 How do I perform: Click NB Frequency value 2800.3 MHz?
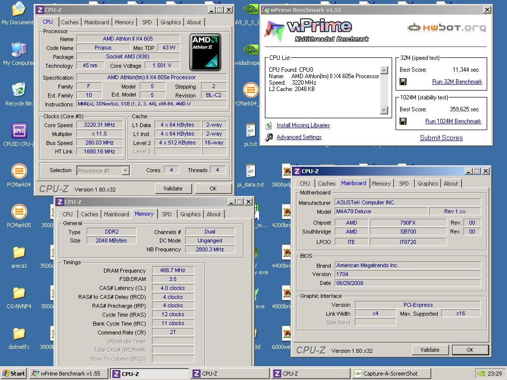coord(210,249)
